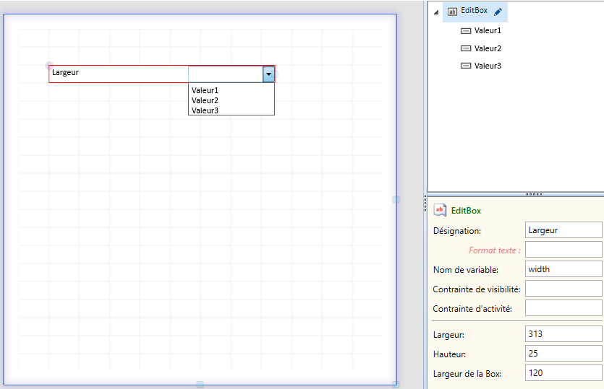Click the Format texte input field
This screenshot has height=389, width=604.
pyautogui.click(x=563, y=250)
